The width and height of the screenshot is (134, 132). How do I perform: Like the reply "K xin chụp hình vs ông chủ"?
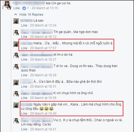(x=24, y=98)
